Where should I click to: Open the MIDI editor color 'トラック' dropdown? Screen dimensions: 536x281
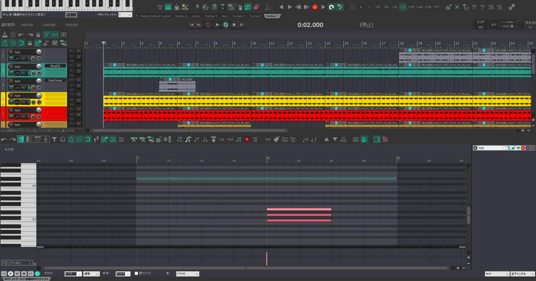pyautogui.click(x=187, y=273)
